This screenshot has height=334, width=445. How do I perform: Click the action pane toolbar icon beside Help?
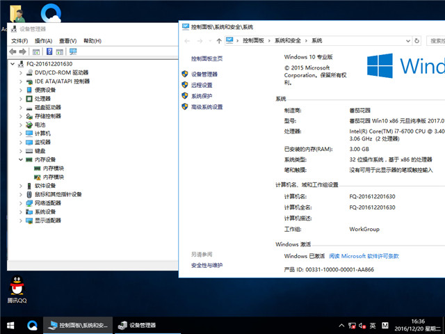pyautogui.click(x=60, y=51)
